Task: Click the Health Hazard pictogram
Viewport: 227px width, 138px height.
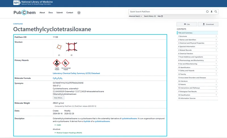Action: pos(57,63)
